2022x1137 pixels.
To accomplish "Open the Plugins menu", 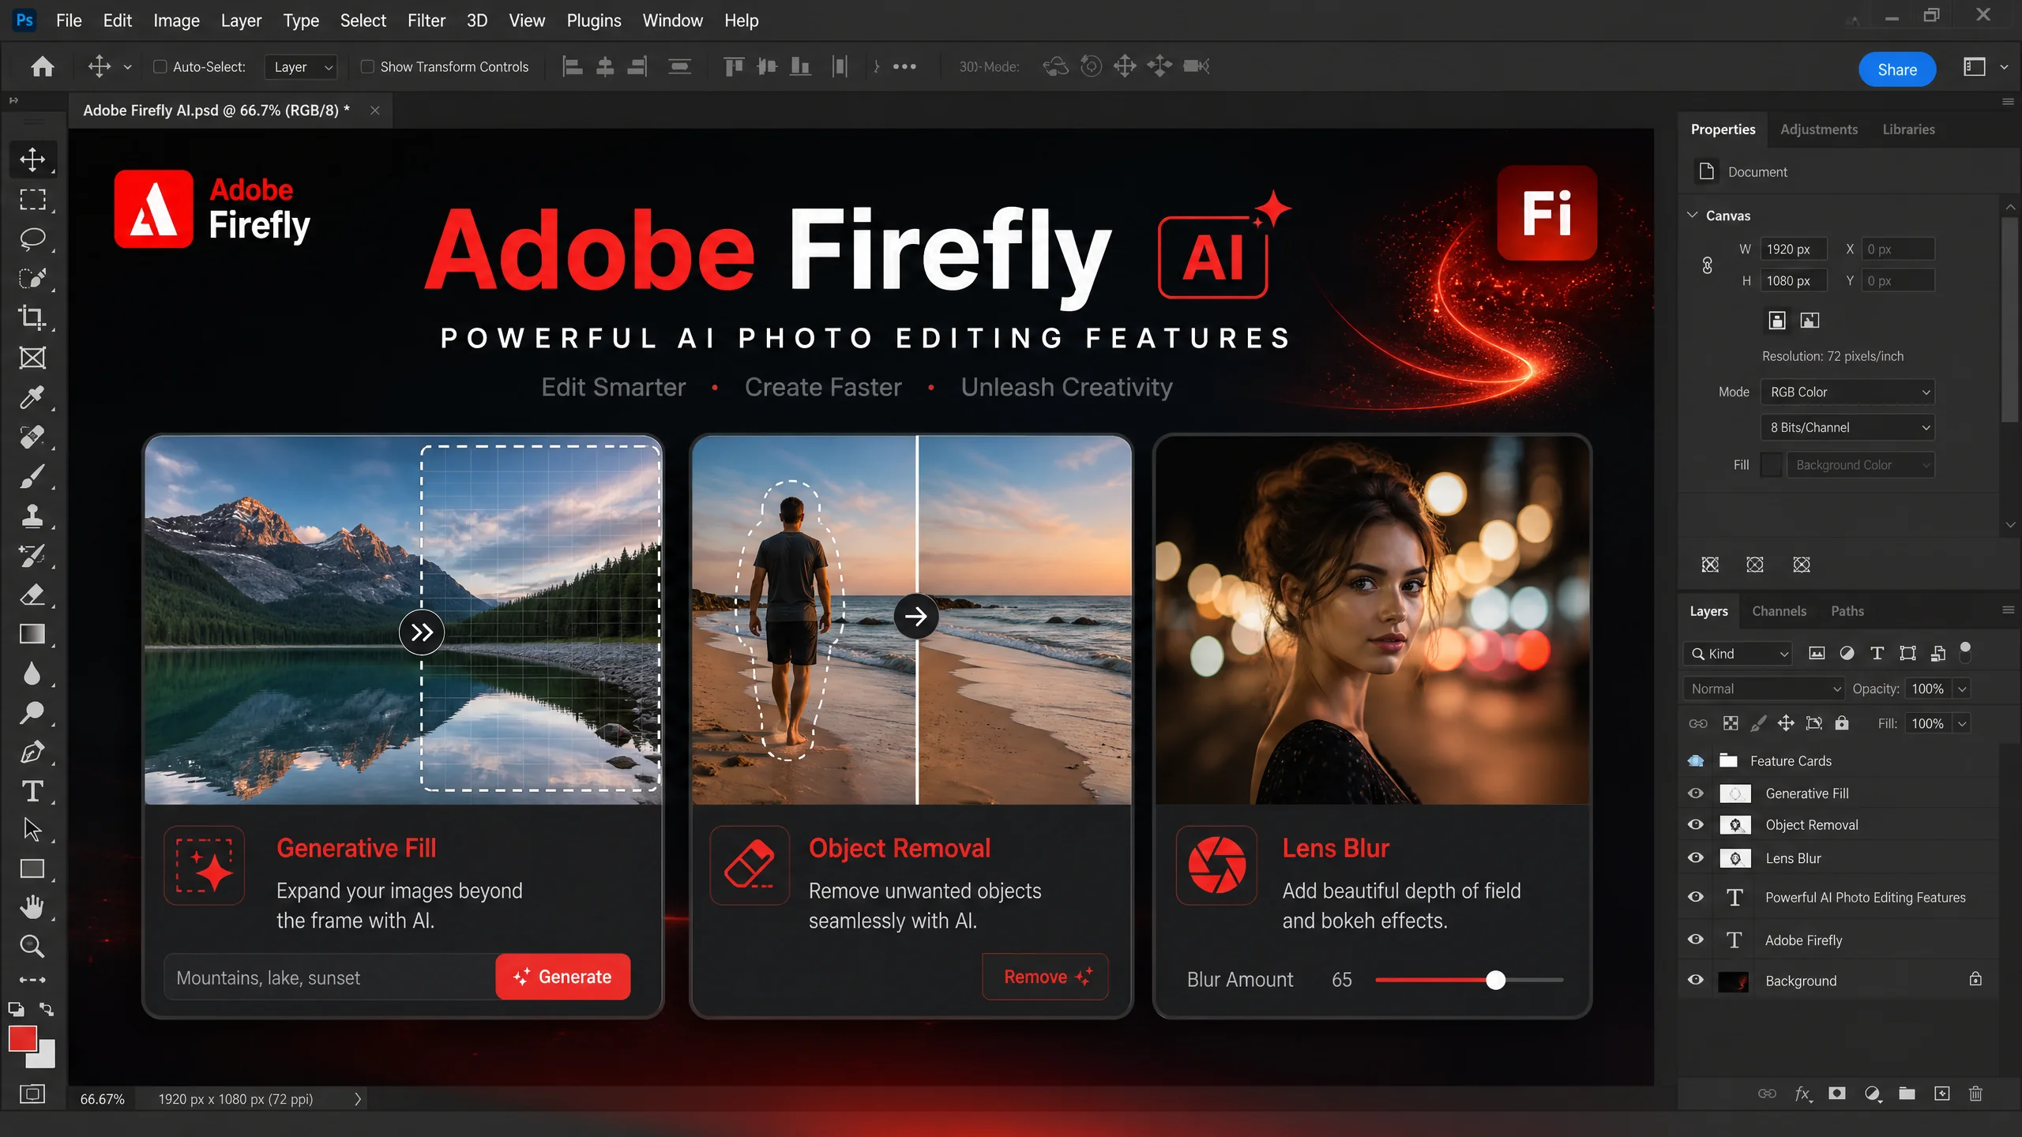I will tap(594, 21).
